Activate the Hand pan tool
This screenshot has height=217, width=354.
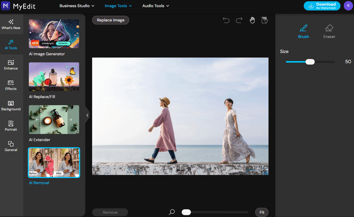252,20
